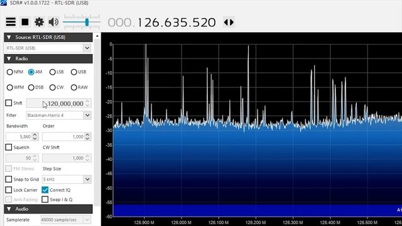Open the Step Size 5 kHz dropdown

coord(87,180)
